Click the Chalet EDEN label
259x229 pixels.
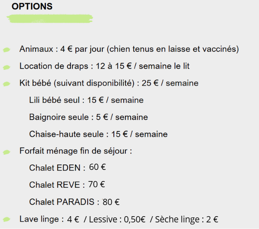click(57, 168)
